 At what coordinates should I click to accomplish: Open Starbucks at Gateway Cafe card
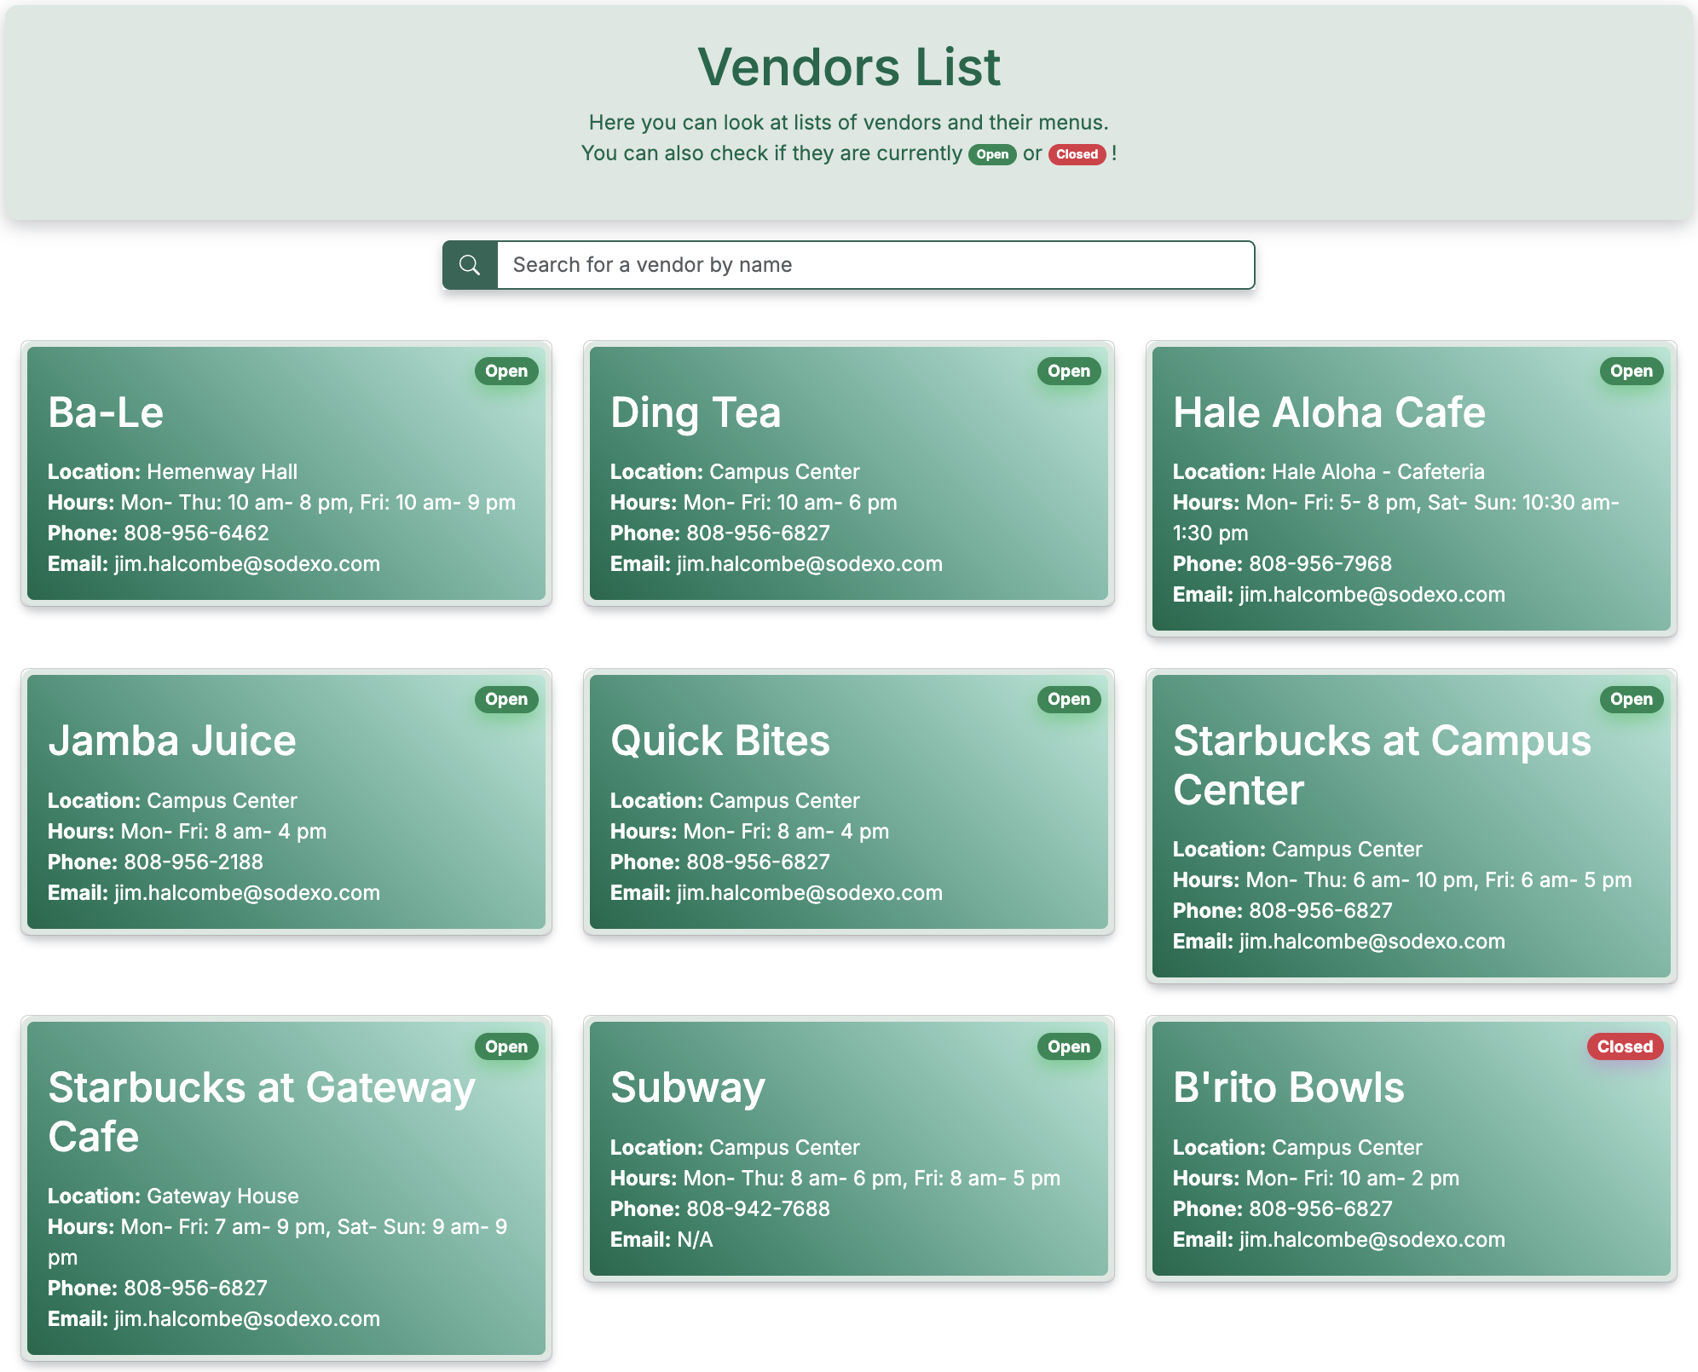(x=286, y=1187)
